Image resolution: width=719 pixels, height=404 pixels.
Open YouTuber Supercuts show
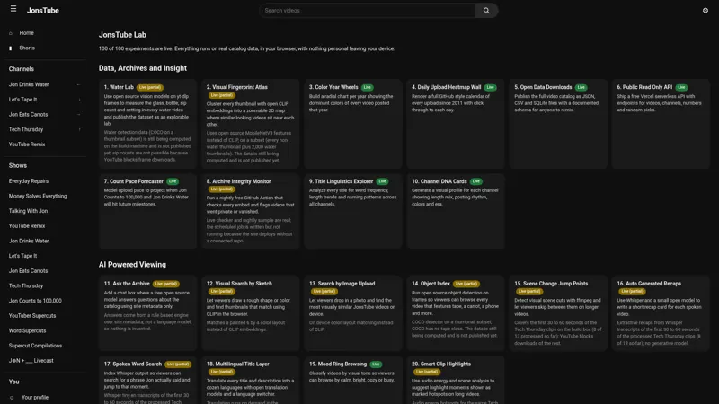coord(32,316)
